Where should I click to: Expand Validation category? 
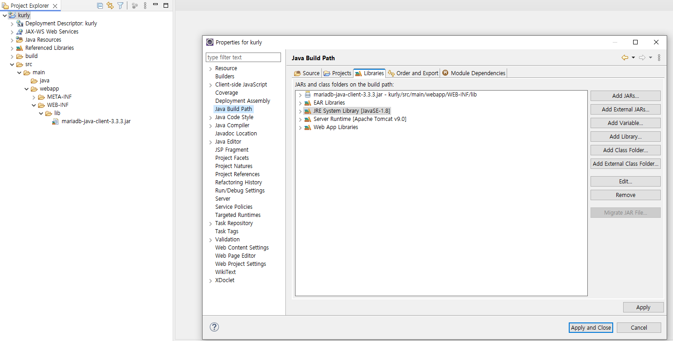tap(210, 240)
